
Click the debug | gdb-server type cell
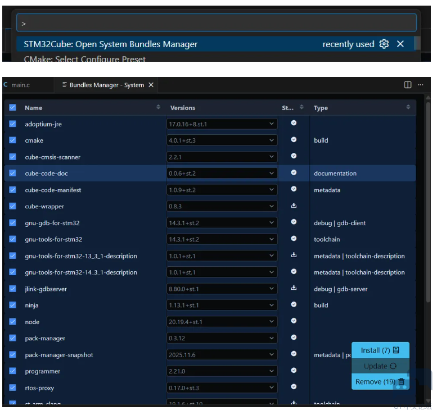coord(341,289)
